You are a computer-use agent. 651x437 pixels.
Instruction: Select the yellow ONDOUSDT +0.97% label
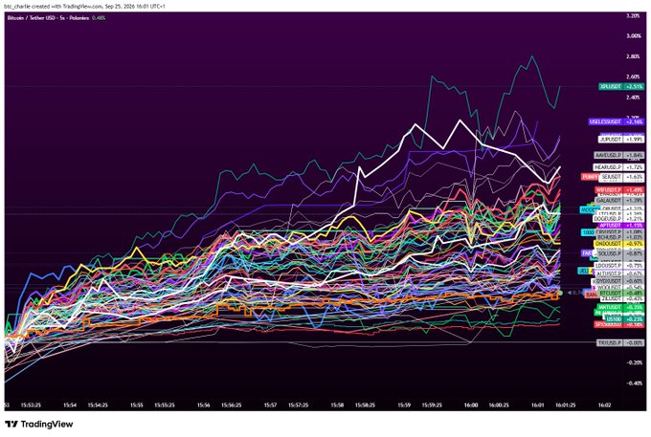pos(619,244)
